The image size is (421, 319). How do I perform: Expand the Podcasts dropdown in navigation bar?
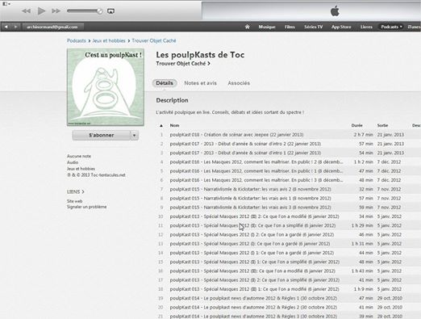(391, 27)
